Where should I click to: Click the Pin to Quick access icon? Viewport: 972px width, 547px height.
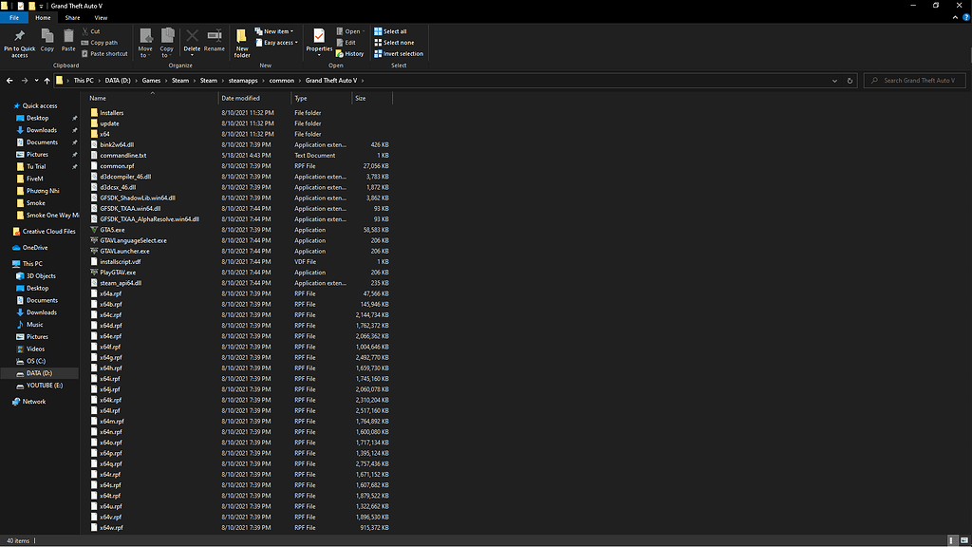pos(19,38)
